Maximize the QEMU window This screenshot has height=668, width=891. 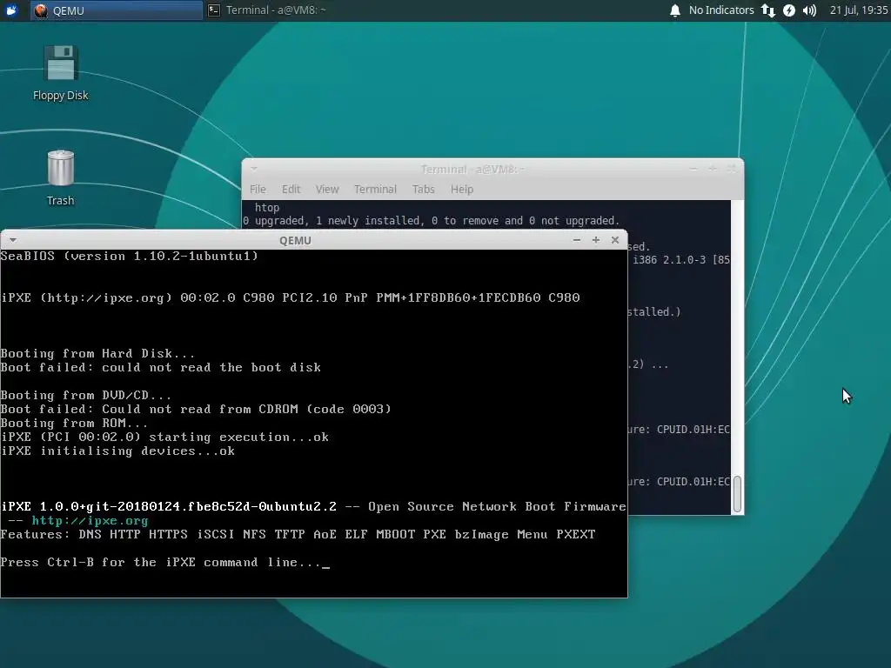pos(595,240)
